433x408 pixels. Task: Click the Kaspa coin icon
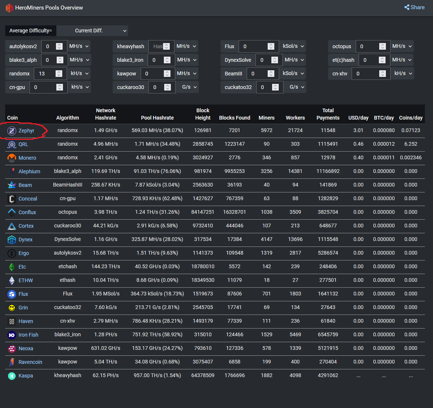(x=12, y=376)
